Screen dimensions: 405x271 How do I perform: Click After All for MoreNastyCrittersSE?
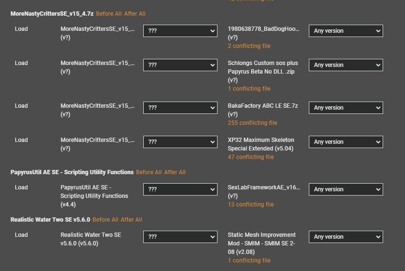(x=135, y=14)
